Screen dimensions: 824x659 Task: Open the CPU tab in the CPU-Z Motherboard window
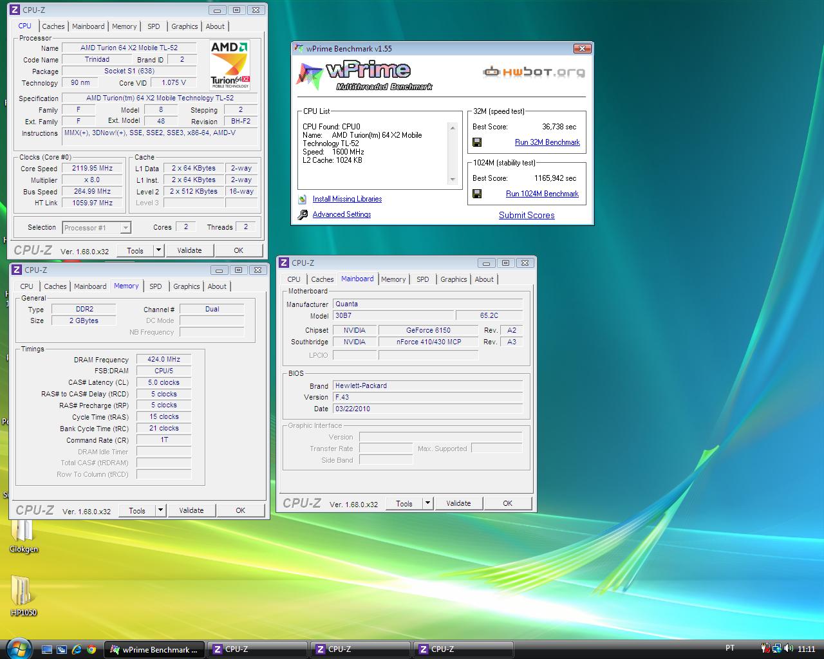pyautogui.click(x=294, y=279)
